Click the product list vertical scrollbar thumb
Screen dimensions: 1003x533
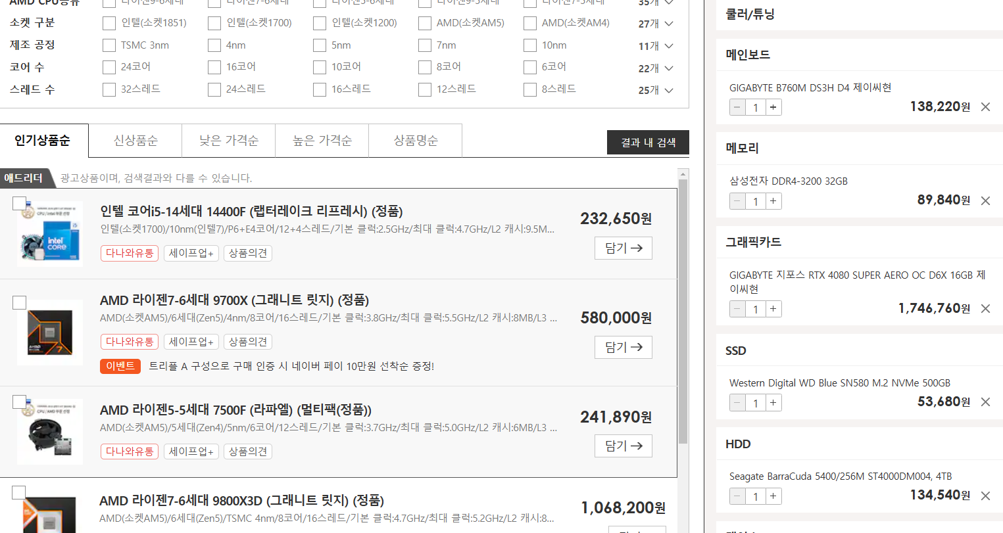[683, 312]
